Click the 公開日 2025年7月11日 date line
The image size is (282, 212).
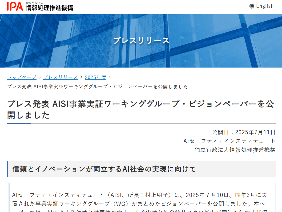point(243,132)
